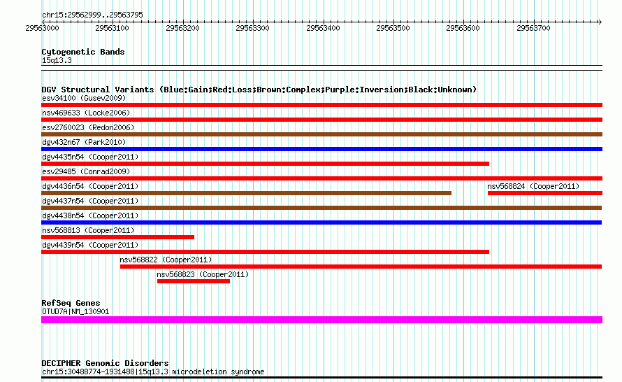This screenshot has height=382, width=622.
Task: Select the dgv4438n54 (Cooper2011) label
Action: pos(90,215)
